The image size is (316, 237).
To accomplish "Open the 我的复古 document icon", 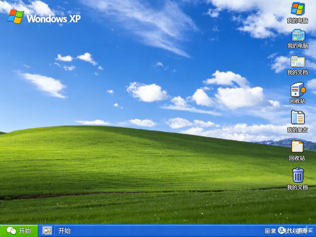I will click(298, 117).
